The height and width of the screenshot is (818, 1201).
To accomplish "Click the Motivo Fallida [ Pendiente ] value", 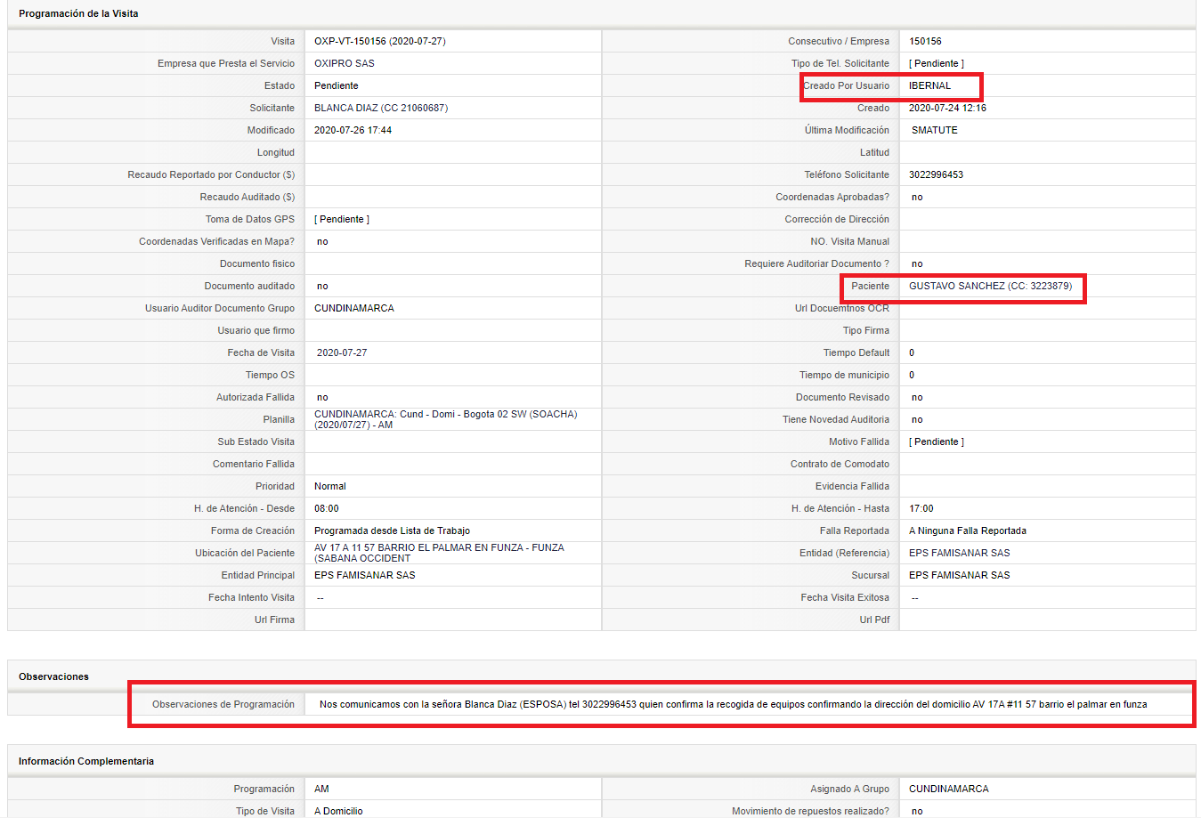I will [x=937, y=441].
